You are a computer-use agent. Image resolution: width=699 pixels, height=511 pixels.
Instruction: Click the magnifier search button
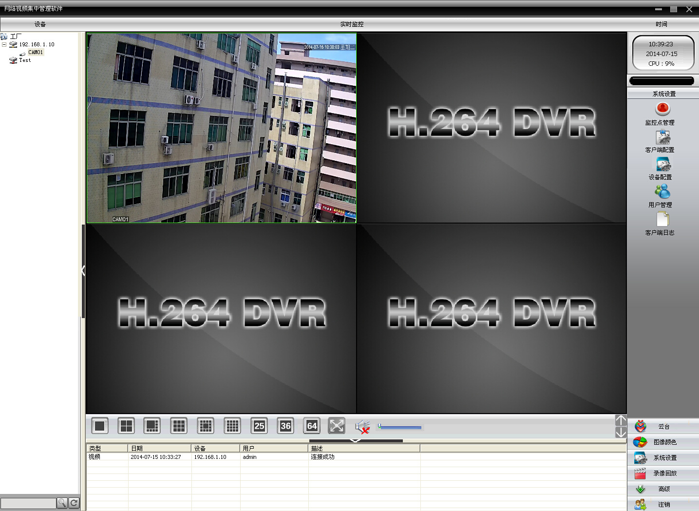(62, 503)
